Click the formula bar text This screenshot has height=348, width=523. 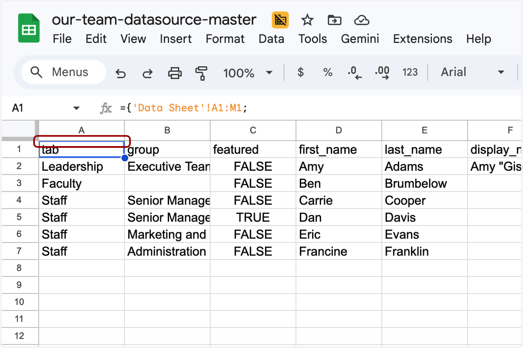click(183, 108)
